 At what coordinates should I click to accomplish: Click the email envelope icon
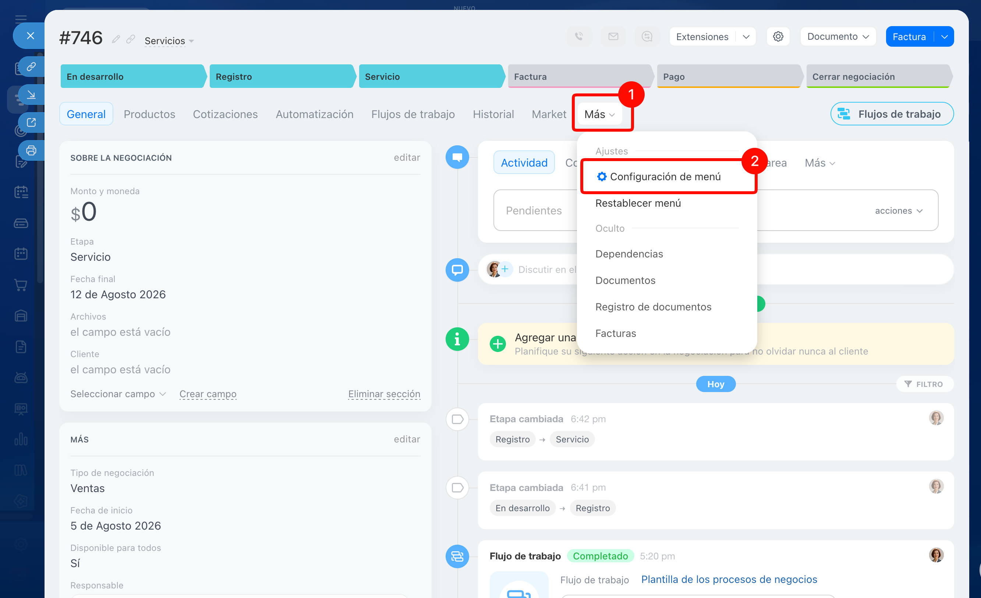click(613, 37)
